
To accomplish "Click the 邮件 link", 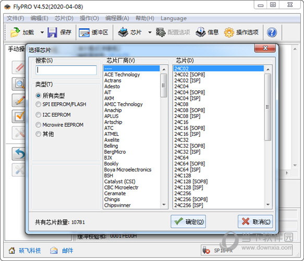I will (x=67, y=251).
